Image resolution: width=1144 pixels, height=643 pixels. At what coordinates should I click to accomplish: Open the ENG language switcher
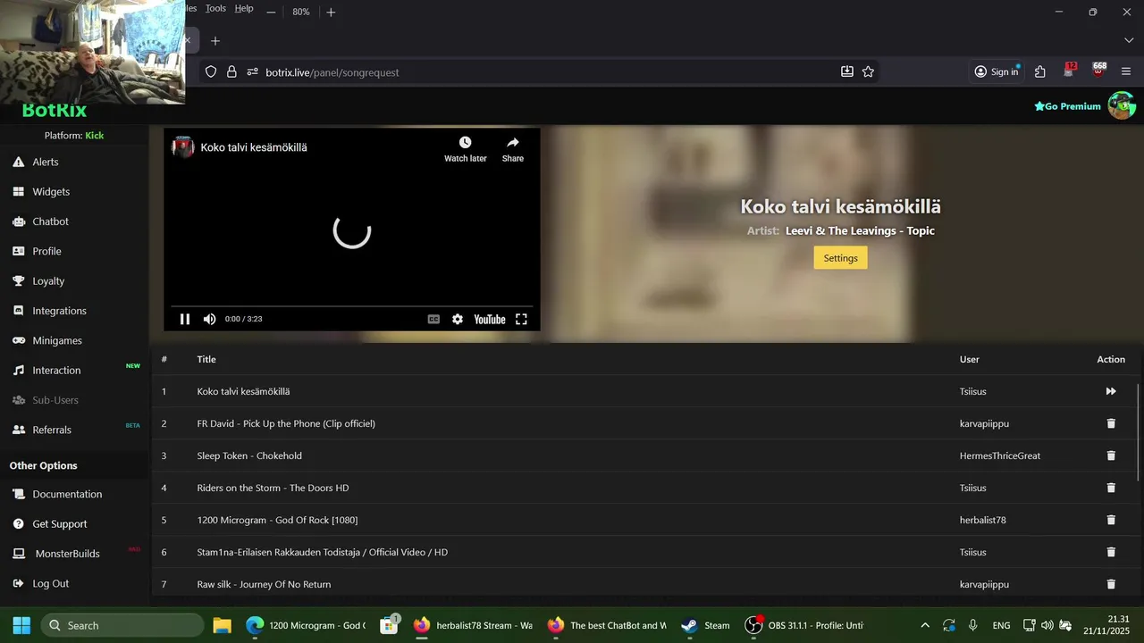coord(1001,625)
